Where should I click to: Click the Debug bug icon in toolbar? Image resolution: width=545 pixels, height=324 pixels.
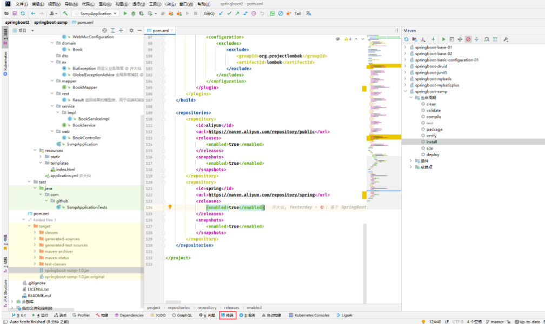click(134, 13)
